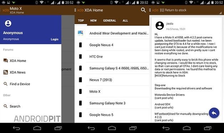This screenshot has width=224, height=133.
Task: Tap magnifier icon beside Find a Device
Action: [x=5, y=84]
